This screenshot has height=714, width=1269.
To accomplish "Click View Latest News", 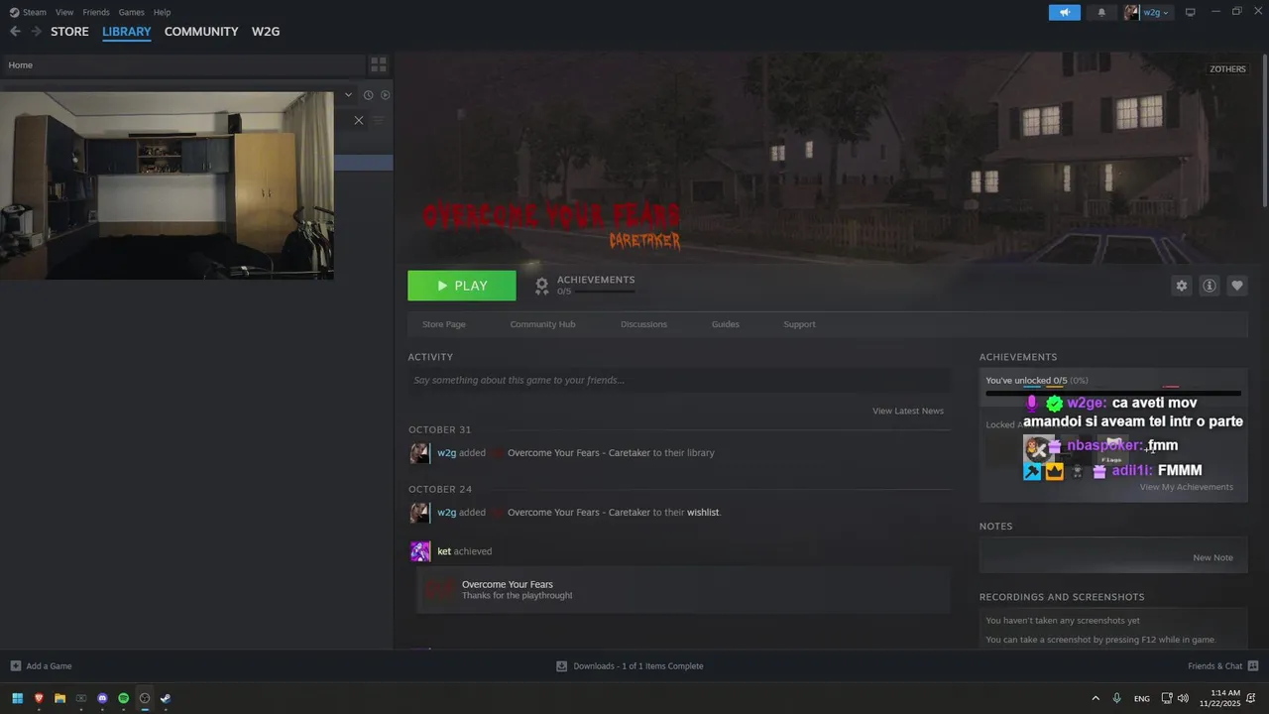I will (x=908, y=411).
